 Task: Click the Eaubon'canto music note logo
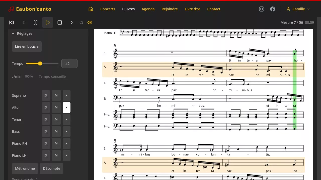click(11, 9)
